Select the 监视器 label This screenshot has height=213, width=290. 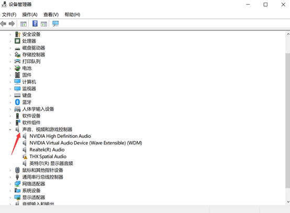point(29,88)
